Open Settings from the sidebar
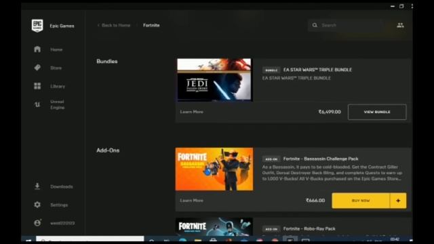 (59, 205)
